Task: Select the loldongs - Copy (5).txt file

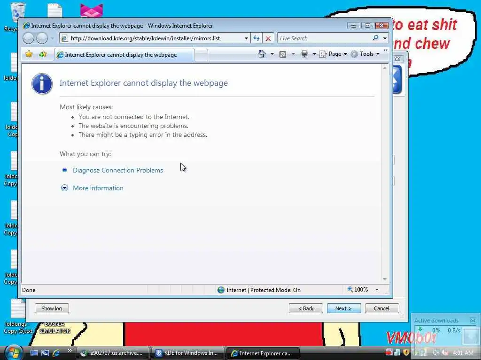Action: click(x=18, y=316)
